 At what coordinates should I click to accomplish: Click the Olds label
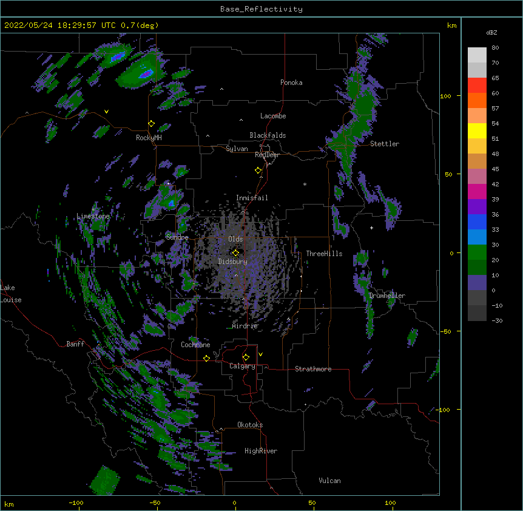coord(235,239)
